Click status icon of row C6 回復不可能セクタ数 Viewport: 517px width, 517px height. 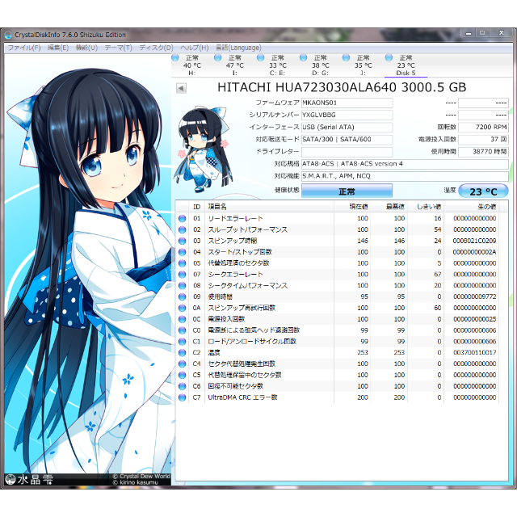click(x=182, y=386)
